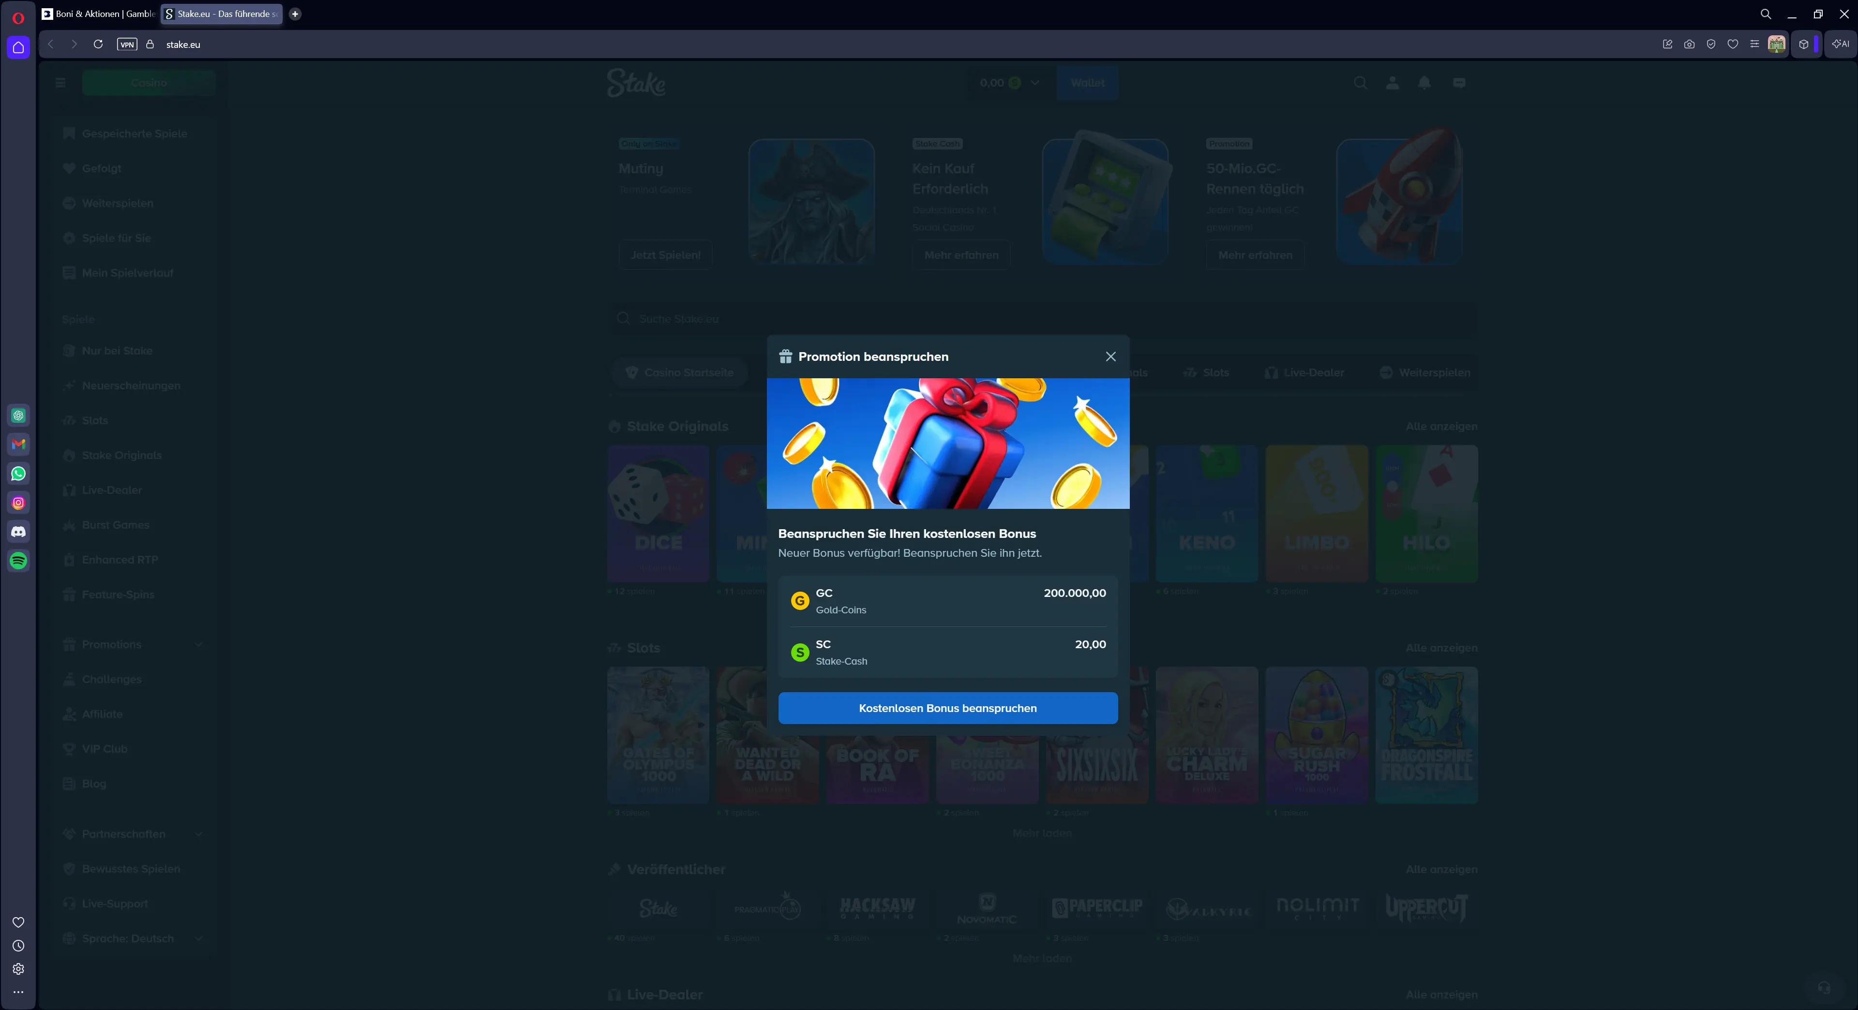Expand the Partnerschaften sidebar section
The image size is (1858, 1010).
[134, 834]
